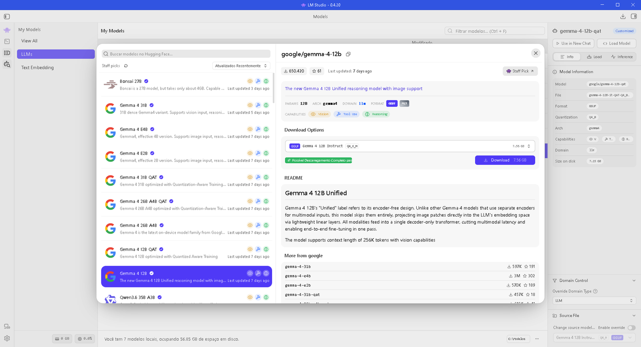Click the Tool Use icon for Gemma 4 31B
Image resolution: width=641 pixels, height=347 pixels.
258,105
